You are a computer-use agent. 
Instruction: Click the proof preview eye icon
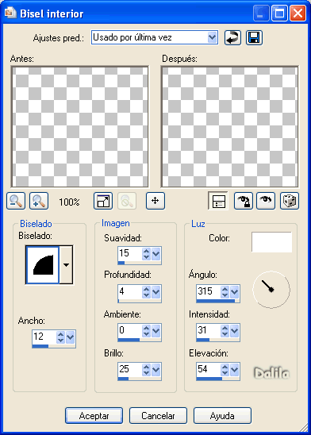point(266,201)
